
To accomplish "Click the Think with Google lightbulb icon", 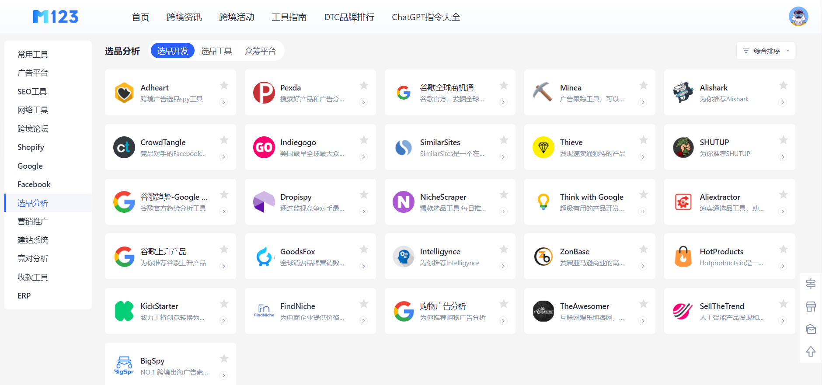I will click(x=543, y=202).
